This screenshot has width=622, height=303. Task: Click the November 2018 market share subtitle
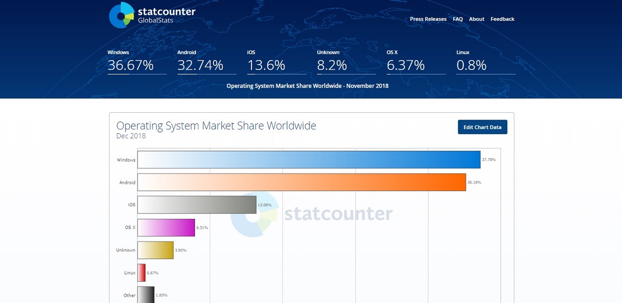pos(307,86)
